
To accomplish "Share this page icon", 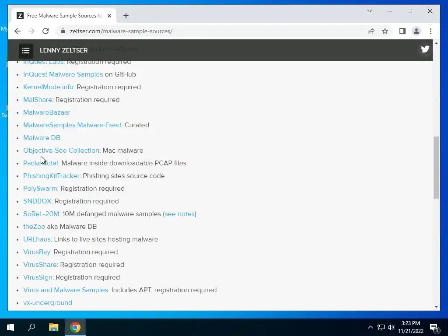I will [x=371, y=31].
